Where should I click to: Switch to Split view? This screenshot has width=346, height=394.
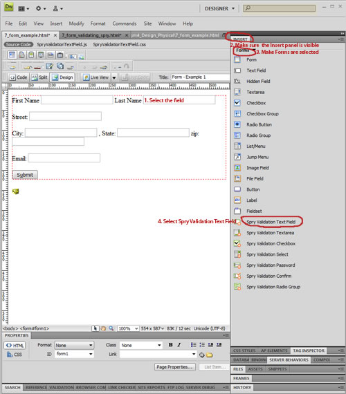39,77
